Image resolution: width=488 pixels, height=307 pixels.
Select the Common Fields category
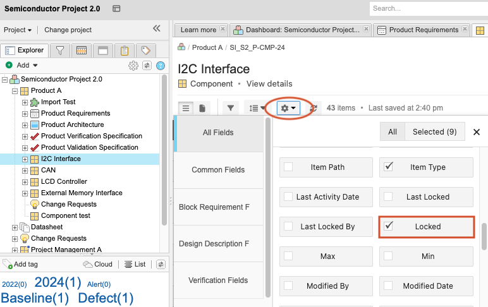click(x=219, y=170)
